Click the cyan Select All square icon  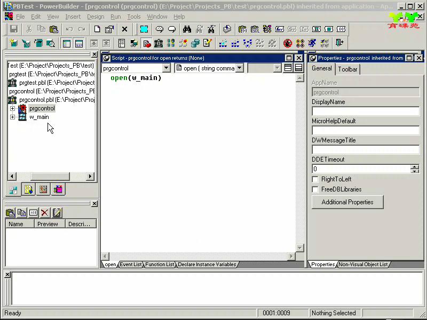point(144,29)
